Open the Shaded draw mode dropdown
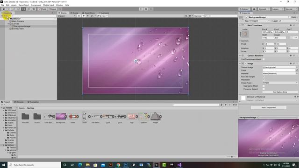 tap(66, 16)
